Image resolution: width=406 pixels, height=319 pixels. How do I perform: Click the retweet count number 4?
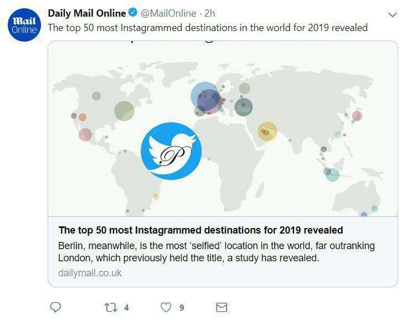(x=126, y=307)
